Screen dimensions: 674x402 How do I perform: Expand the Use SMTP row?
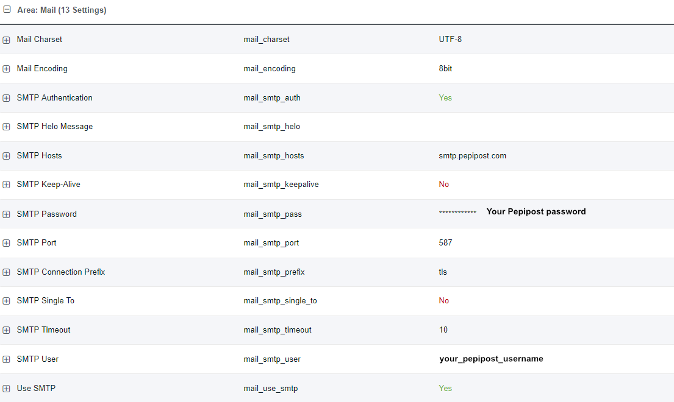(7, 389)
